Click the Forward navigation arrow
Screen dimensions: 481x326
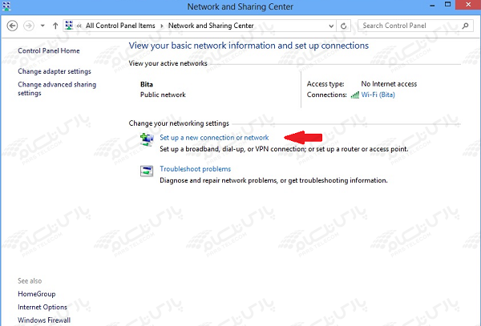click(x=29, y=26)
